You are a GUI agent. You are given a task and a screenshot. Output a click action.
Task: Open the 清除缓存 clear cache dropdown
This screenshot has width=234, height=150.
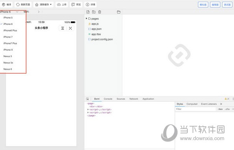tap(43, 4)
